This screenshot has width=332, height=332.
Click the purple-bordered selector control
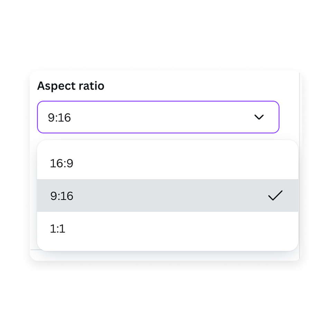(158, 117)
